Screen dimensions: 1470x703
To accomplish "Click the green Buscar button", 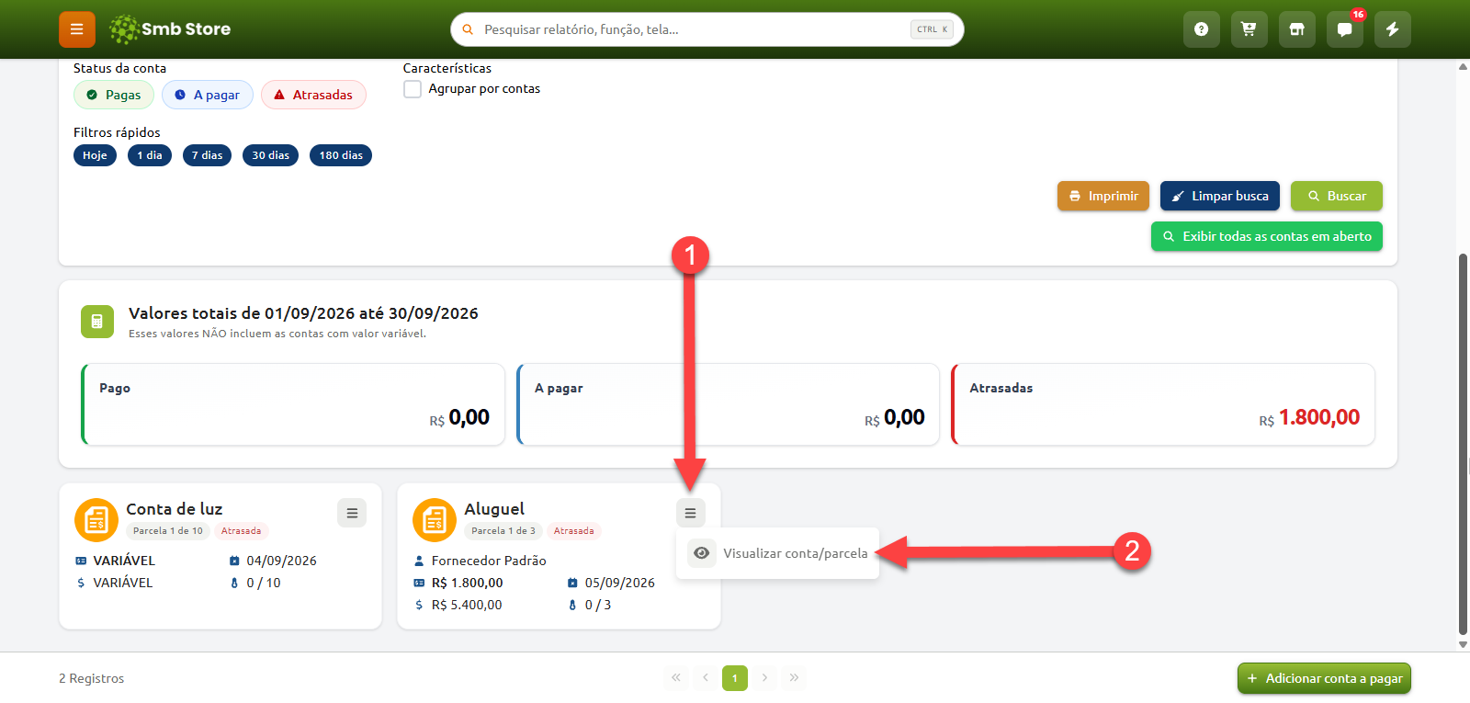I will [x=1337, y=196].
